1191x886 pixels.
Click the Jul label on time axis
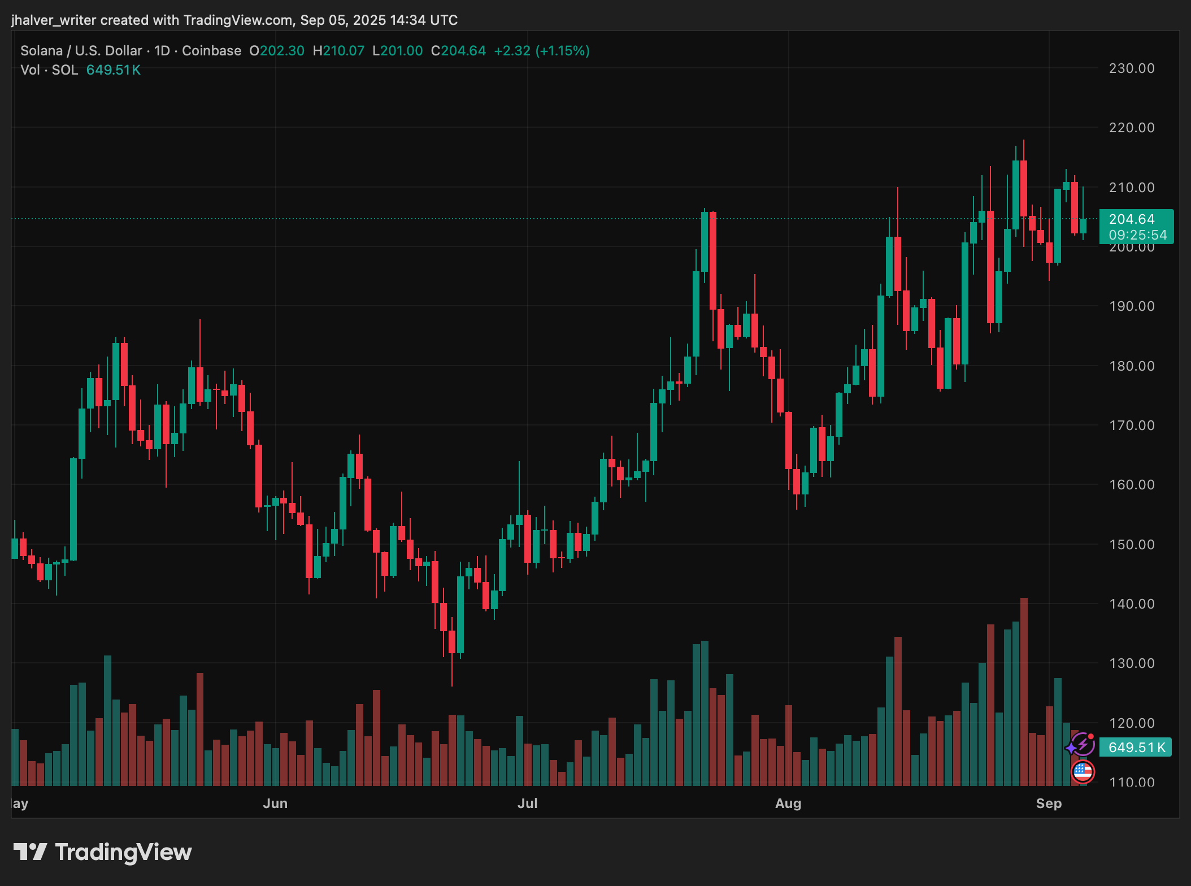527,803
